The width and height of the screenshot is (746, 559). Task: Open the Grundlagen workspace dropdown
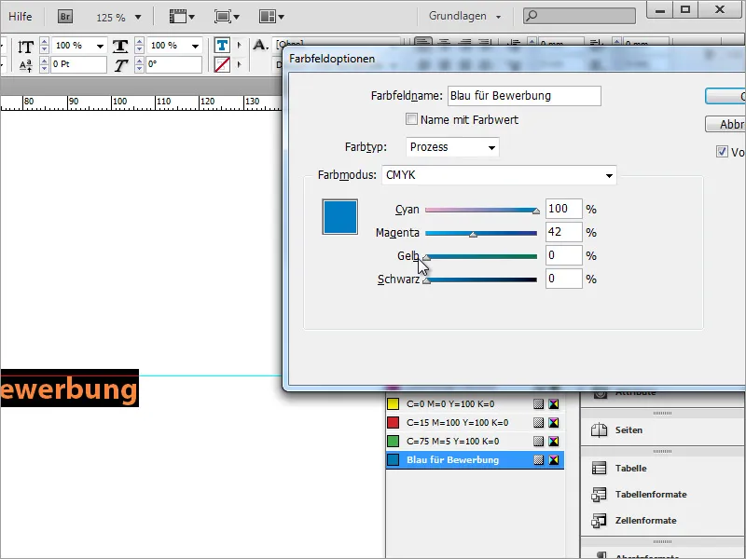[x=464, y=16]
